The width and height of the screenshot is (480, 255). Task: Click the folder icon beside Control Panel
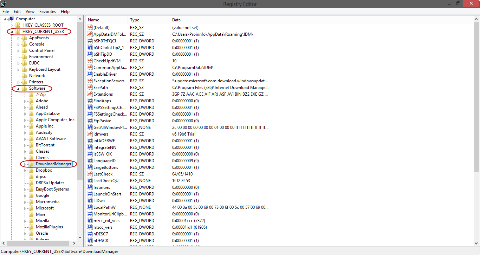pyautogui.click(x=25, y=50)
